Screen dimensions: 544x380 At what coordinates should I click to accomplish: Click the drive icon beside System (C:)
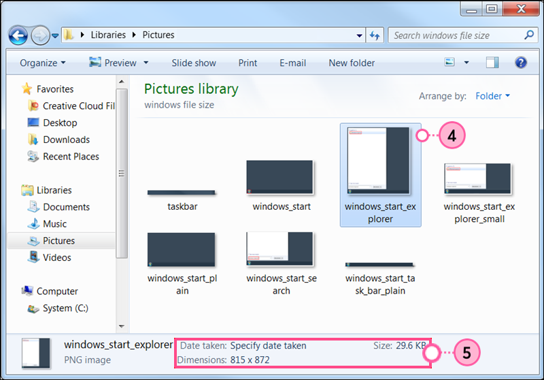[x=33, y=308]
